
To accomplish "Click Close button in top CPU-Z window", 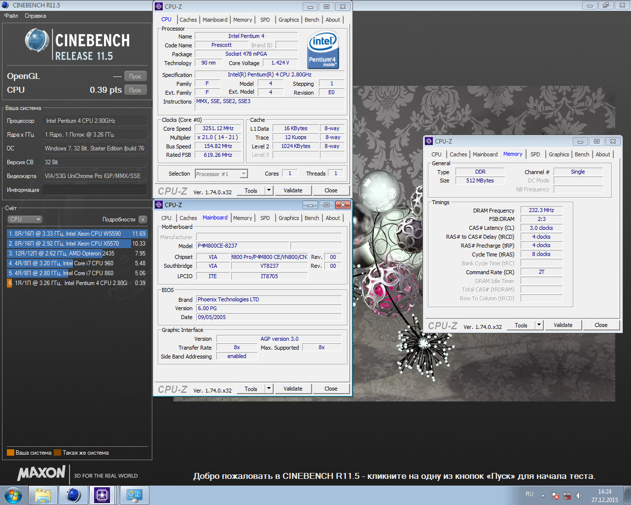I will (x=331, y=190).
